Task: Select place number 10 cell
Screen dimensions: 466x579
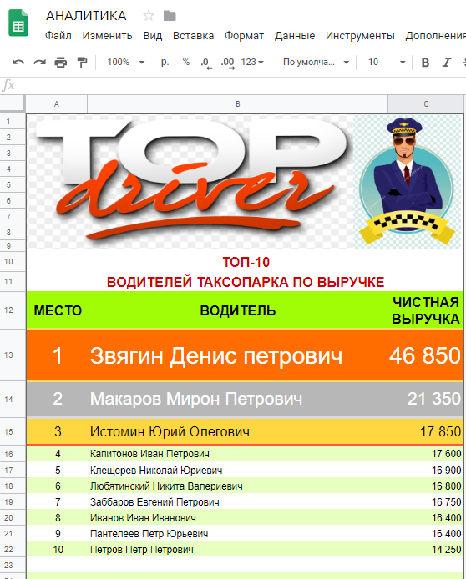Action: (58, 550)
